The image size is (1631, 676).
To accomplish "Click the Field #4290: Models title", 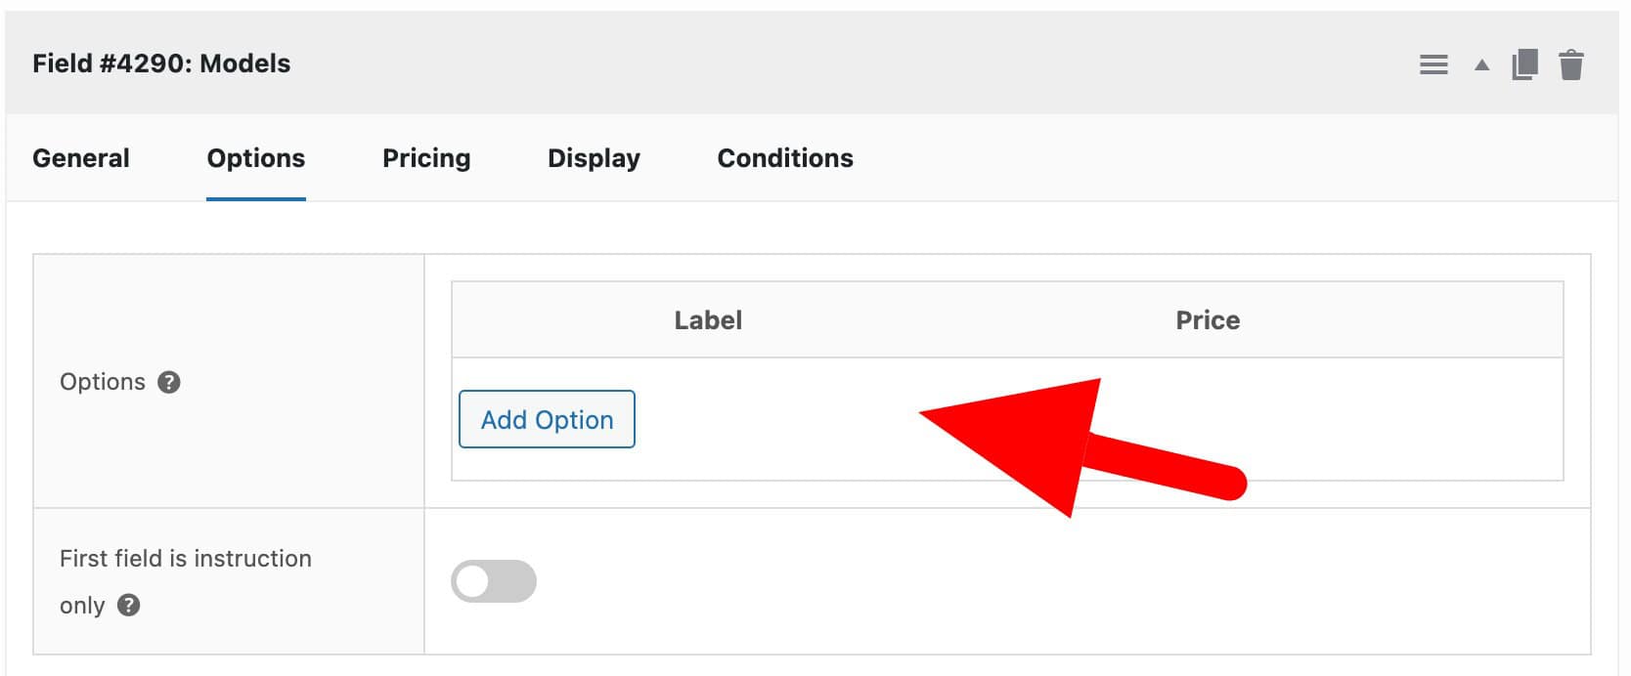I will [x=161, y=63].
